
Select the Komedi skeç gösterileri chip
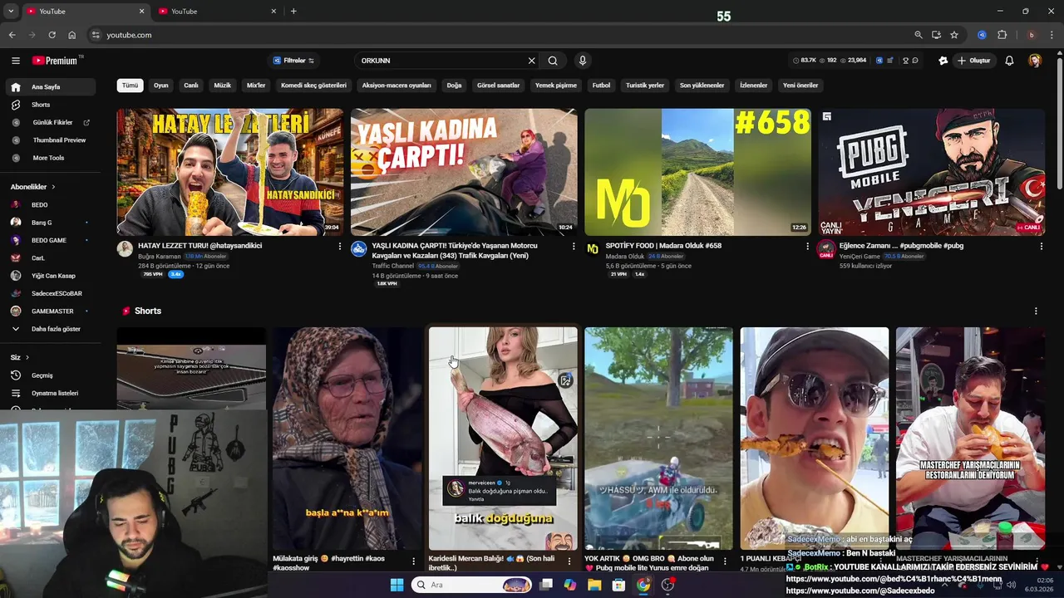point(313,86)
